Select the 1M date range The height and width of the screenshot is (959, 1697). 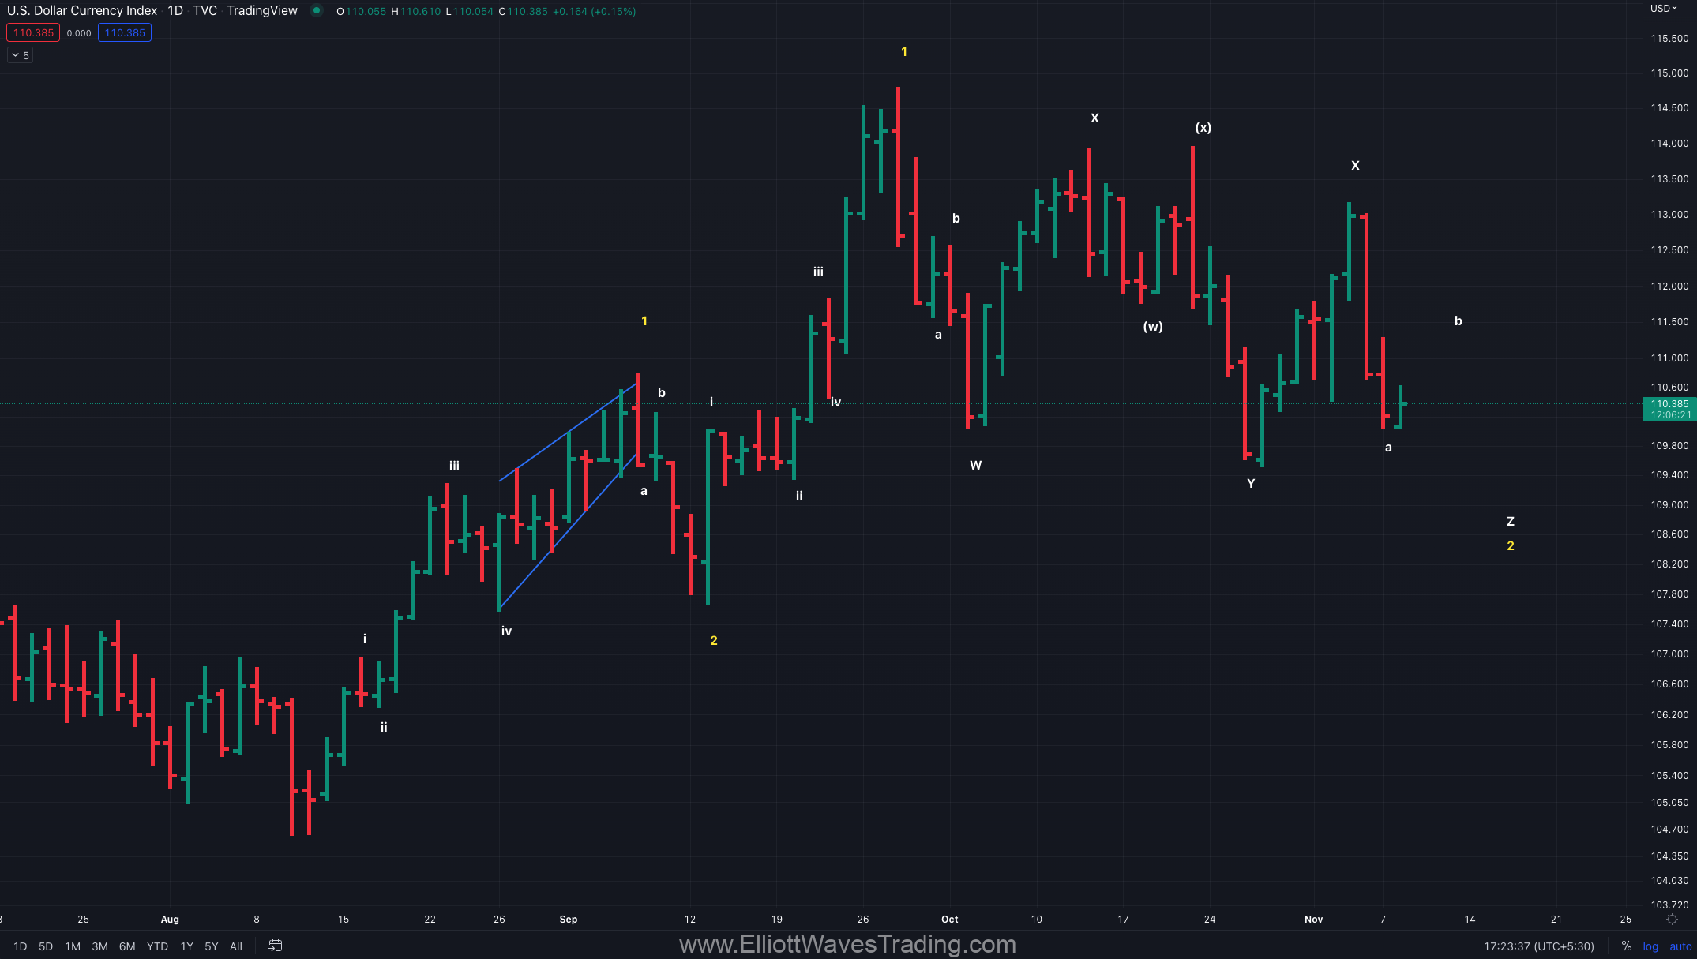pyautogui.click(x=73, y=946)
